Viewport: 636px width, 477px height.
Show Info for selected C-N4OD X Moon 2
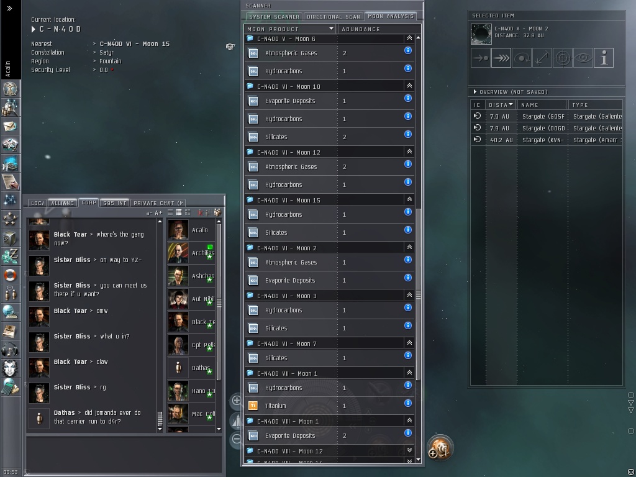tap(604, 58)
